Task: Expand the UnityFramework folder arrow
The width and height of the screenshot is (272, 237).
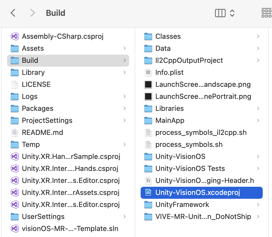Action: coord(258,205)
